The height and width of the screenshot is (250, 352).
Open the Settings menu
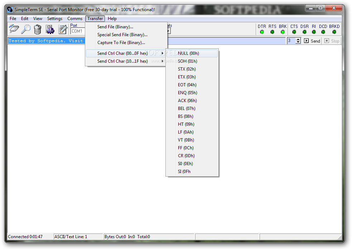[54, 19]
